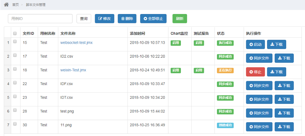Download websocket-test.jmx via 下载 button

point(276,45)
